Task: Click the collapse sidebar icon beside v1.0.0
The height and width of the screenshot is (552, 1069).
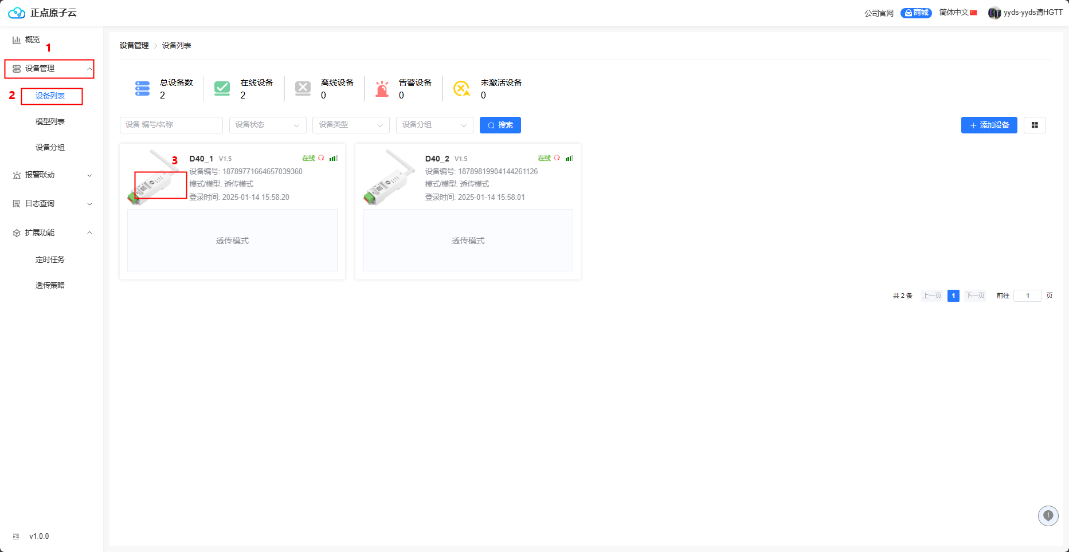Action: pyautogui.click(x=16, y=537)
